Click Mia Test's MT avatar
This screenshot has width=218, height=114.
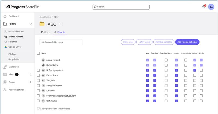click(x=43, y=81)
